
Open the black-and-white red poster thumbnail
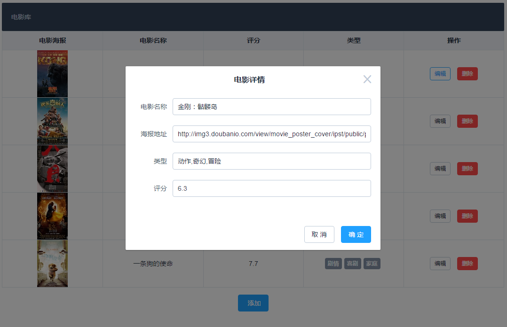tap(52, 169)
